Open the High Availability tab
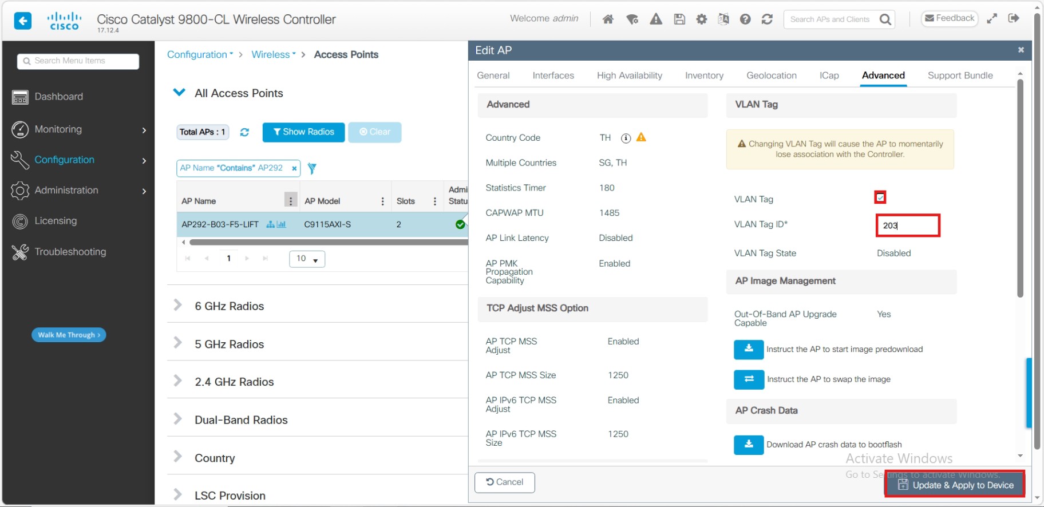This screenshot has width=1044, height=507. click(x=629, y=76)
